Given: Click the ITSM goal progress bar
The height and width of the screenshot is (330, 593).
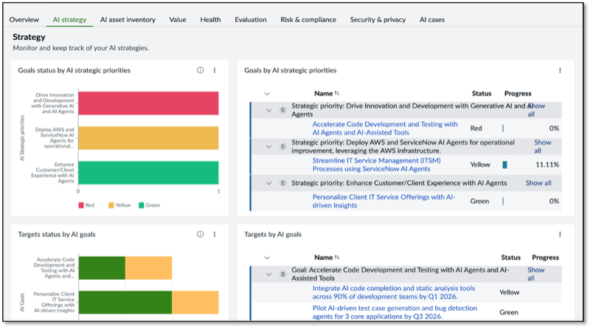Looking at the screenshot, I should point(505,165).
